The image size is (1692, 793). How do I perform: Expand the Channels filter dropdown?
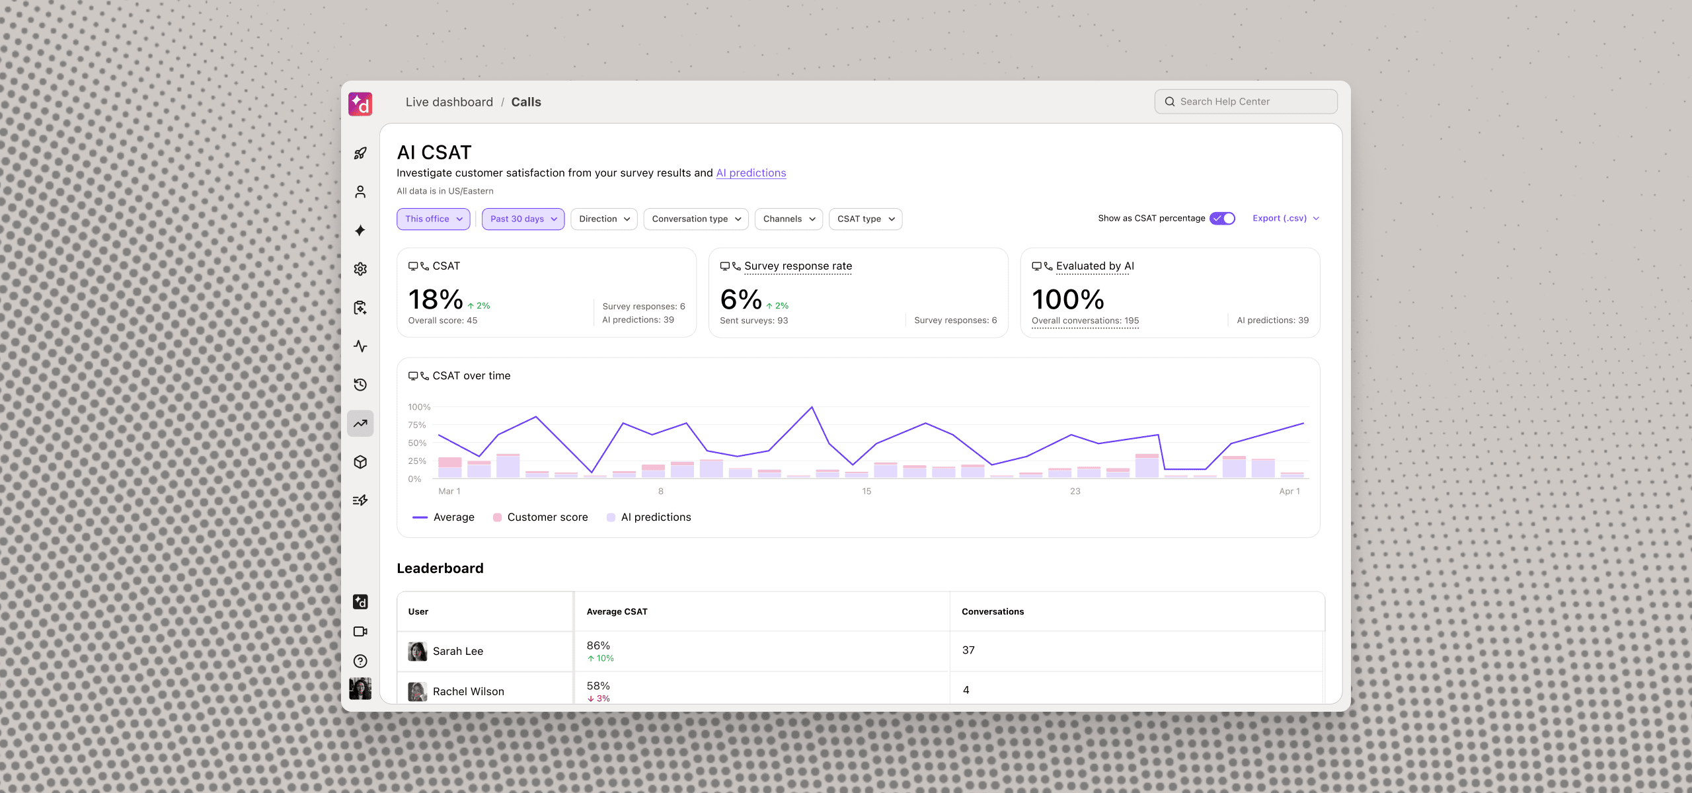pos(788,219)
